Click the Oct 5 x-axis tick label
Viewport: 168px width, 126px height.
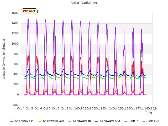click(x=29, y=108)
